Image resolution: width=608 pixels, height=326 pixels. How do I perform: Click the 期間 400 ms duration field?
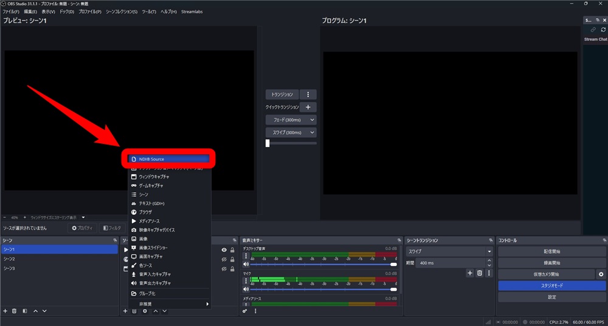tap(451, 263)
